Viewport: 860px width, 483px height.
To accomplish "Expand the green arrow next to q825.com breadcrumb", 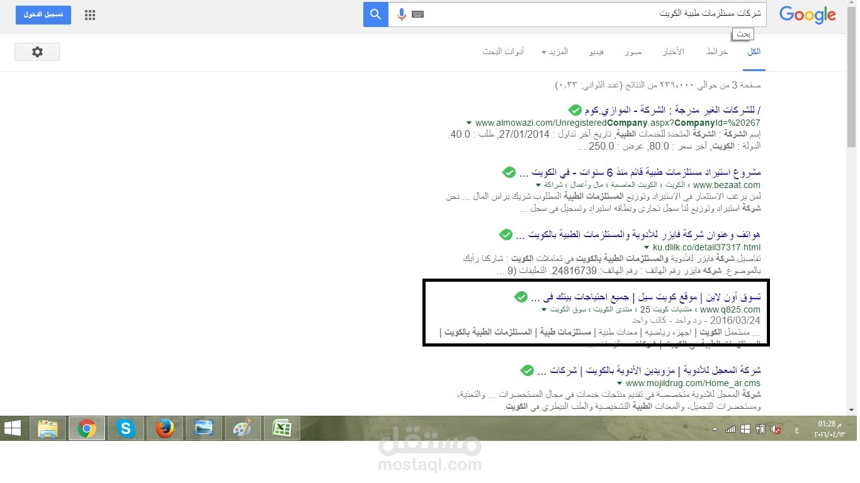I will (x=545, y=309).
